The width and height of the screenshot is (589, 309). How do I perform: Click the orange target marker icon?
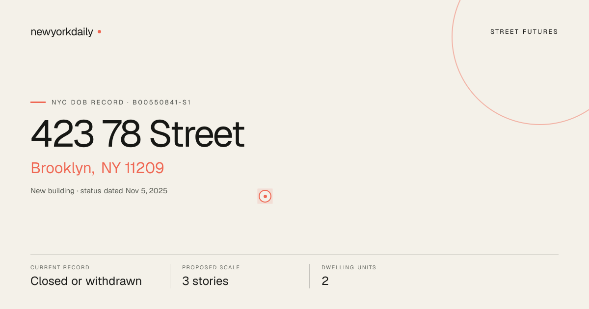point(265,196)
